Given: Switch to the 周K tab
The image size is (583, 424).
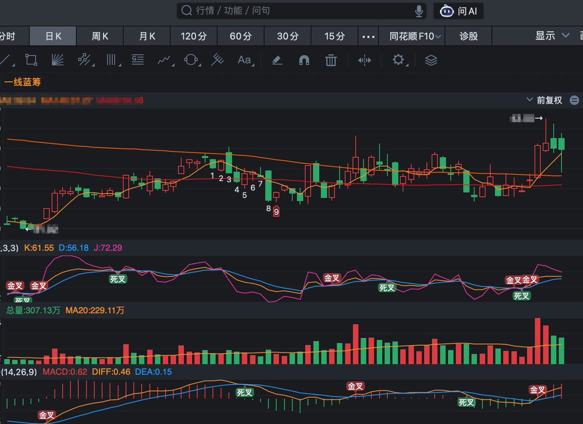Looking at the screenshot, I should (100, 36).
